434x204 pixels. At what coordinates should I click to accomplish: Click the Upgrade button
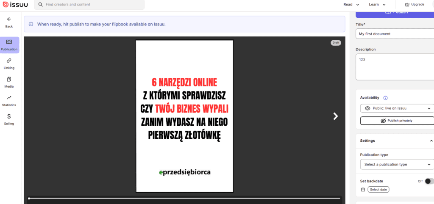[415, 5]
